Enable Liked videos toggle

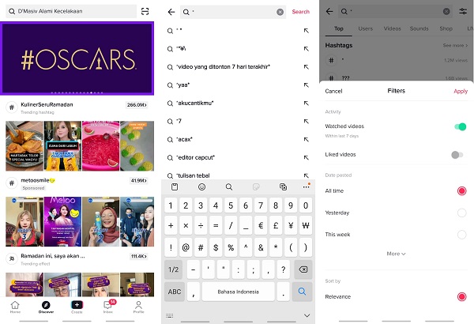457,155
